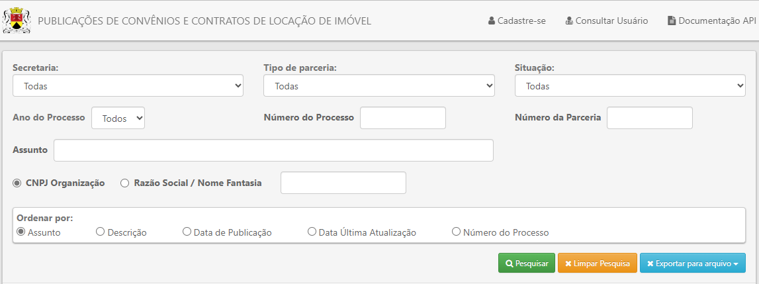Image resolution: width=759 pixels, height=284 pixels.
Task: Click the X icon on Exportar para arquivo
Action: [x=650, y=263]
